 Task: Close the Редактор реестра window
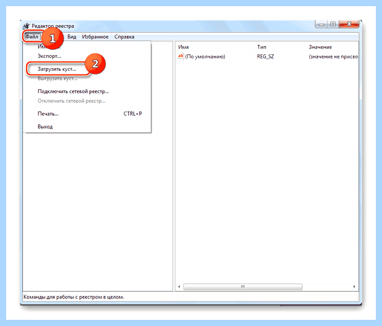[x=349, y=24]
